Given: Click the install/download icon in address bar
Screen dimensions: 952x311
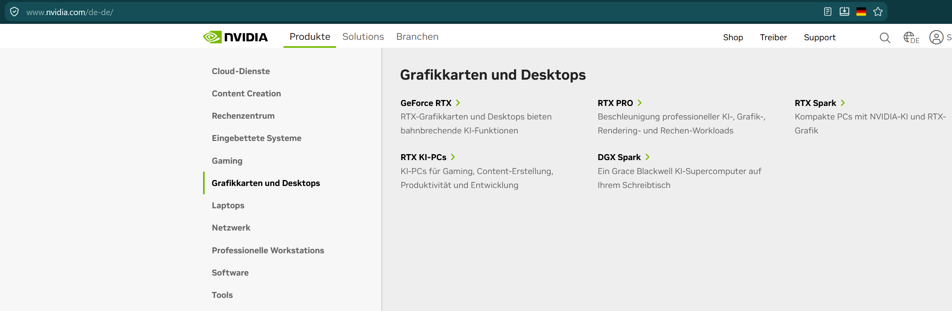Looking at the screenshot, I should coord(844,12).
